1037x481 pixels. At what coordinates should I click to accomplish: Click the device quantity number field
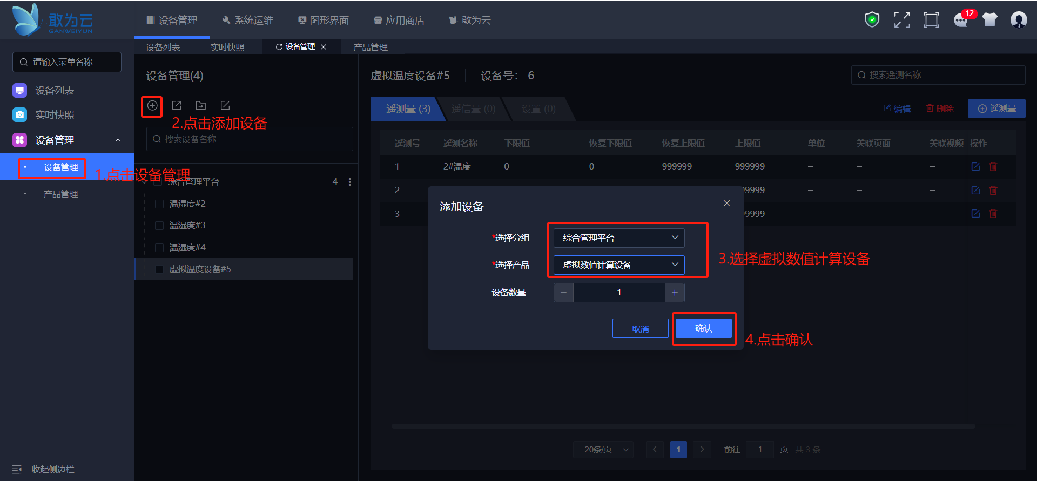619,293
